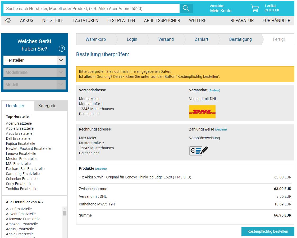Open Alienware Ersatzteile in A-Z list
The image size is (297, 238).
point(23,219)
